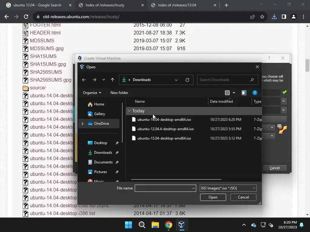Viewport: 310px width, 232px height.
Task: Open MD5SUMS.gpg link
Action: (x=47, y=49)
